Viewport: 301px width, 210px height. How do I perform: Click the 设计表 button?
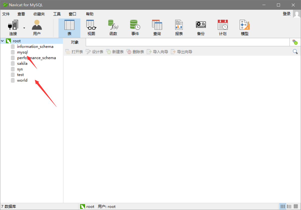94,52
